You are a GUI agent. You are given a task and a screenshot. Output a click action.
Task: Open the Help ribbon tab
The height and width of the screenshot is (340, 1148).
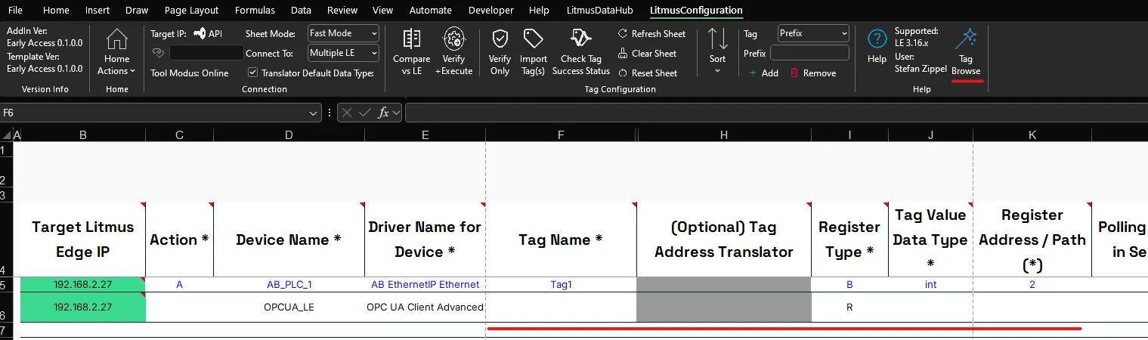click(539, 11)
